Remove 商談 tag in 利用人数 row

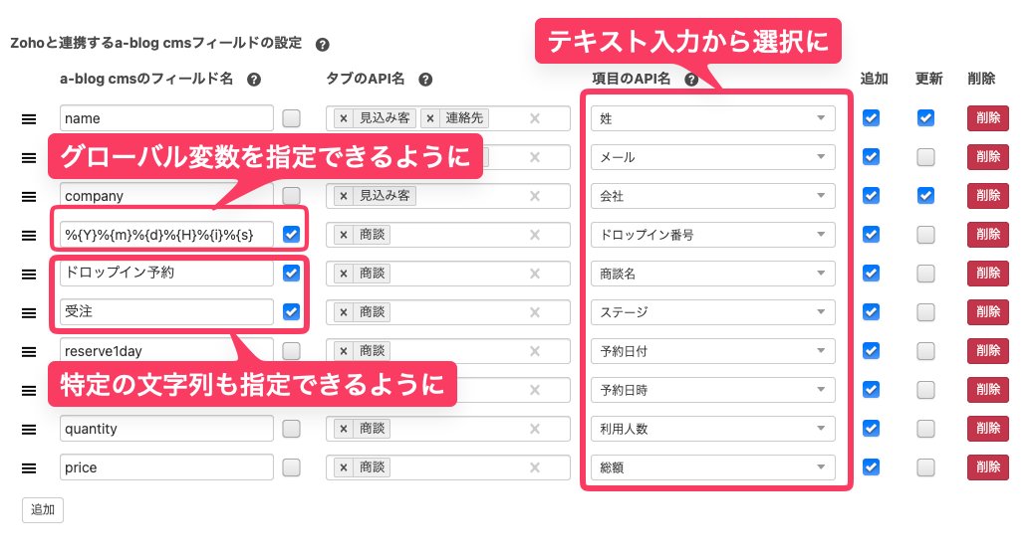(344, 429)
